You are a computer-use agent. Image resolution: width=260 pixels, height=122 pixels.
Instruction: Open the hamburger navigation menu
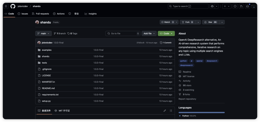coord(6,6)
